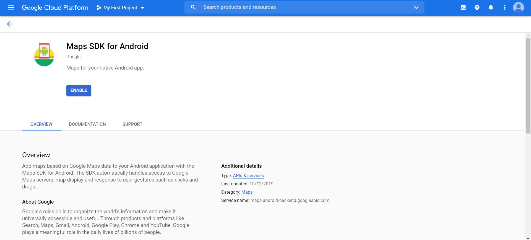Image resolution: width=531 pixels, height=240 pixels.
Task: Click the 'Maps for your native Android app.' tagline
Action: point(105,68)
